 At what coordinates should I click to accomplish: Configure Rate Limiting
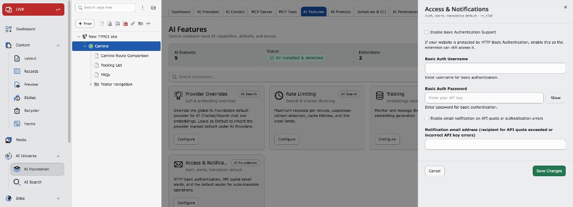coord(286,139)
